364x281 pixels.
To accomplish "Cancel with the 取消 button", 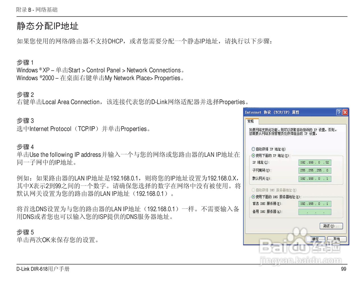I will 337,239.
